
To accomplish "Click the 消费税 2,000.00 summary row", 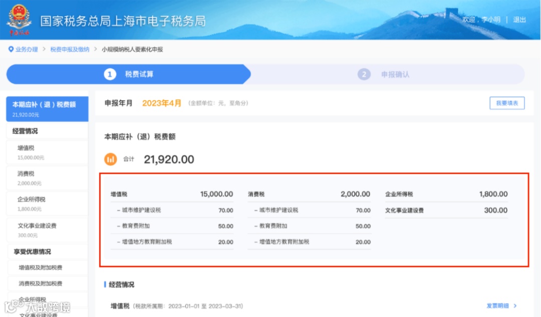I will [x=309, y=194].
